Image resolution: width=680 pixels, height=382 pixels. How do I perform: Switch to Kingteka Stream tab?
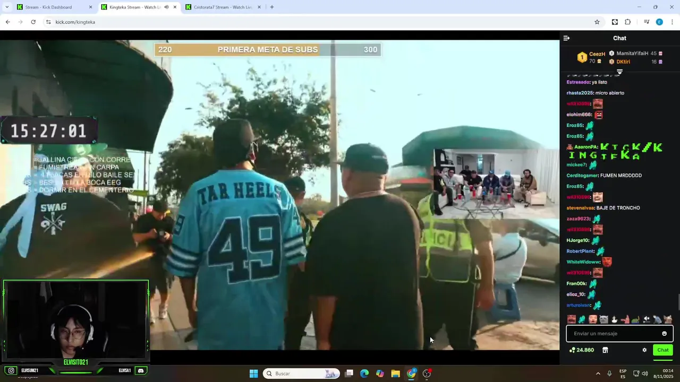(x=135, y=7)
